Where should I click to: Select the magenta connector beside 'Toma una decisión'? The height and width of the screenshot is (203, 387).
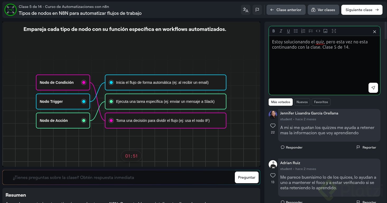(111, 121)
